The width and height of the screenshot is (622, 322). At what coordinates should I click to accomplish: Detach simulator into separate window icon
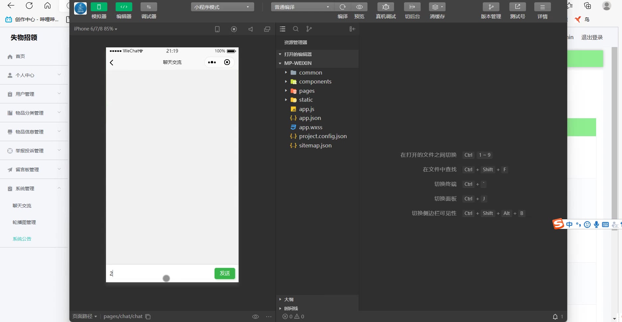267,29
